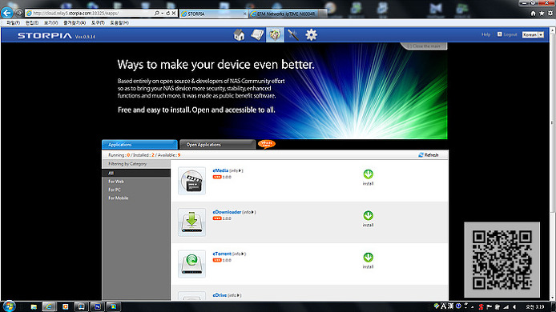Image resolution: width=556 pixels, height=312 pixels.
Task: Refresh the application list
Action: point(429,154)
